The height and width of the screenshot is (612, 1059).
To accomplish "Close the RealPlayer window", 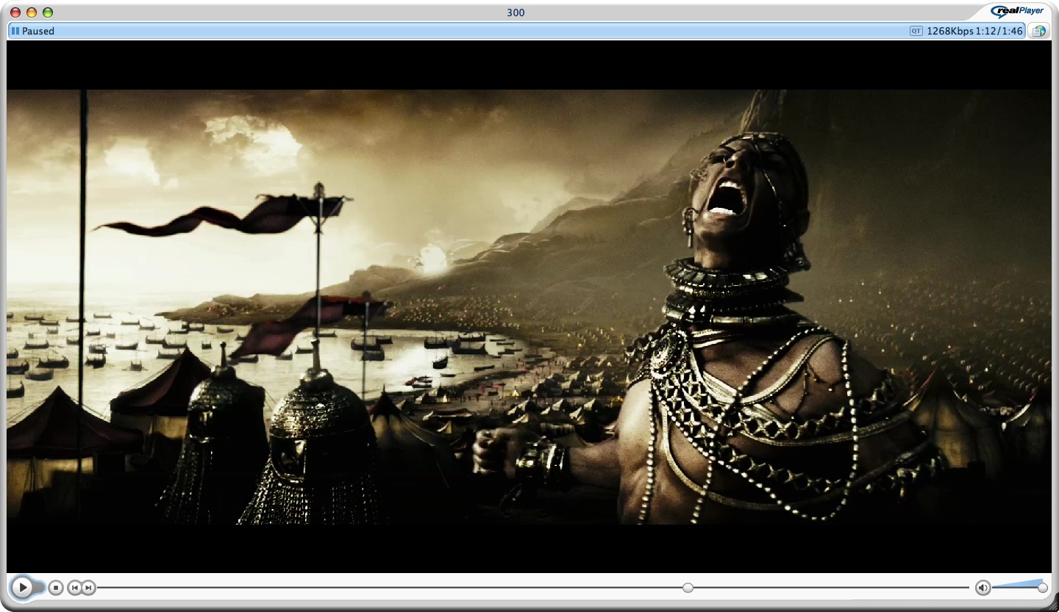I will point(15,12).
